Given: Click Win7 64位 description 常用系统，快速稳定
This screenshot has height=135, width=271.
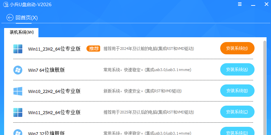Looking at the screenshot, I should pos(147,70).
